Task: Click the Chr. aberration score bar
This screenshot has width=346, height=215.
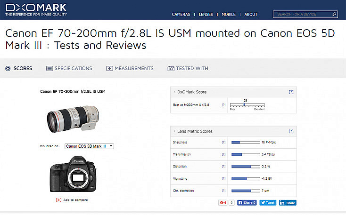Action: pyautogui.click(x=246, y=191)
